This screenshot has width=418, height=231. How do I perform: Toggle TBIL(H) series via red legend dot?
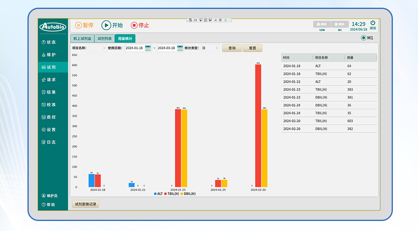coord(165,194)
